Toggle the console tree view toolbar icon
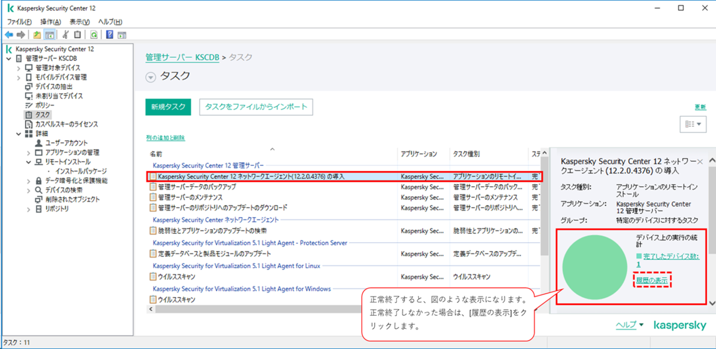Image resolution: width=716 pixels, height=349 pixels. [50, 35]
